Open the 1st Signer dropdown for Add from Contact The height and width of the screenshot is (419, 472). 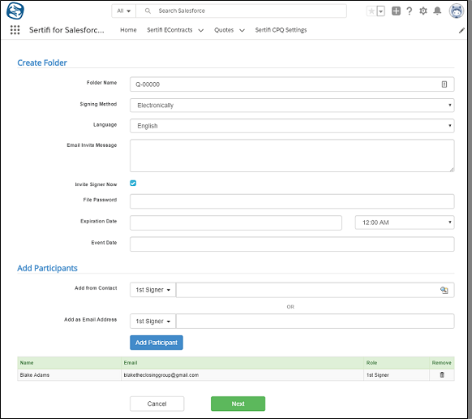coord(153,290)
